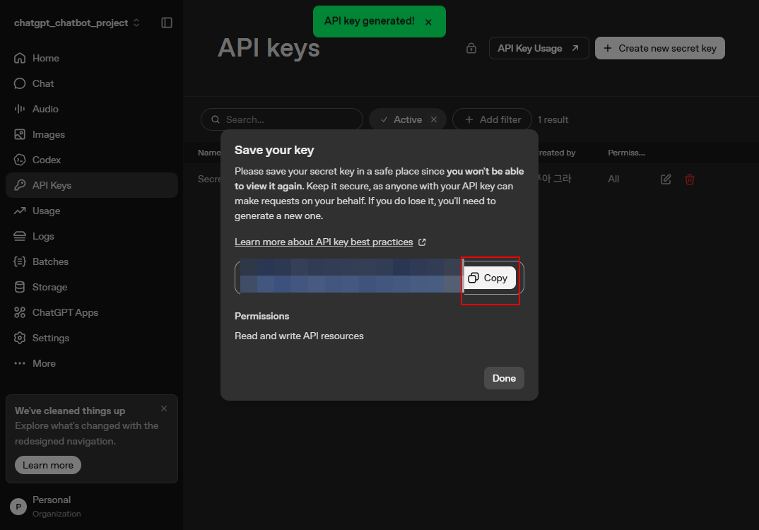Click the lock icon beside API Key Usage
Image resolution: width=759 pixels, height=530 pixels.
(471, 48)
